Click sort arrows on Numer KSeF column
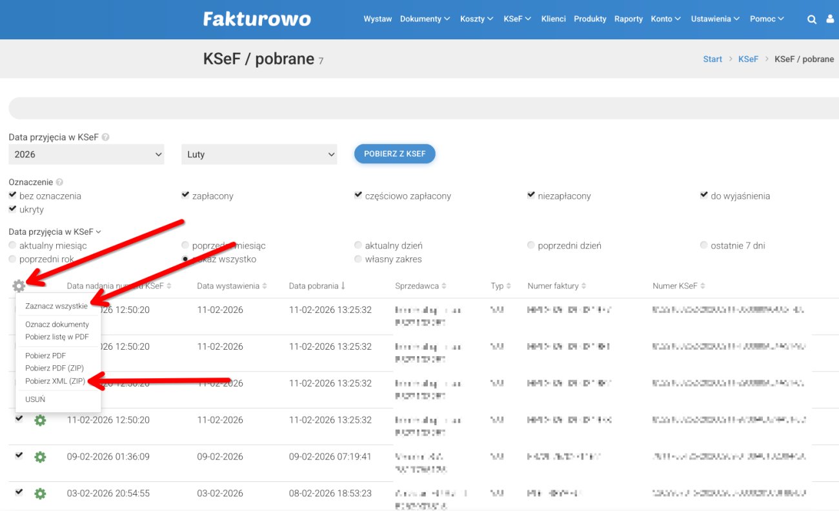 coord(703,286)
